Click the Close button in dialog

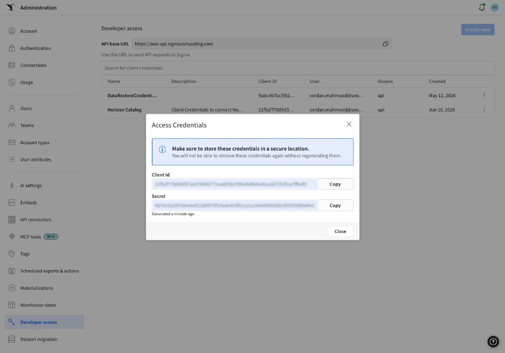click(x=340, y=231)
